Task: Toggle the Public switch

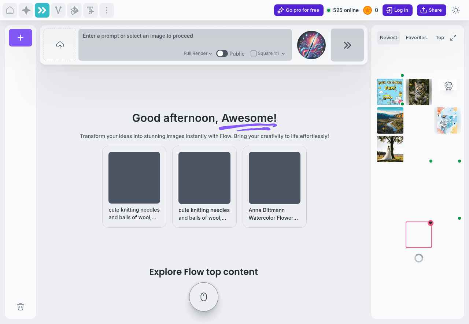Action: 222,53
